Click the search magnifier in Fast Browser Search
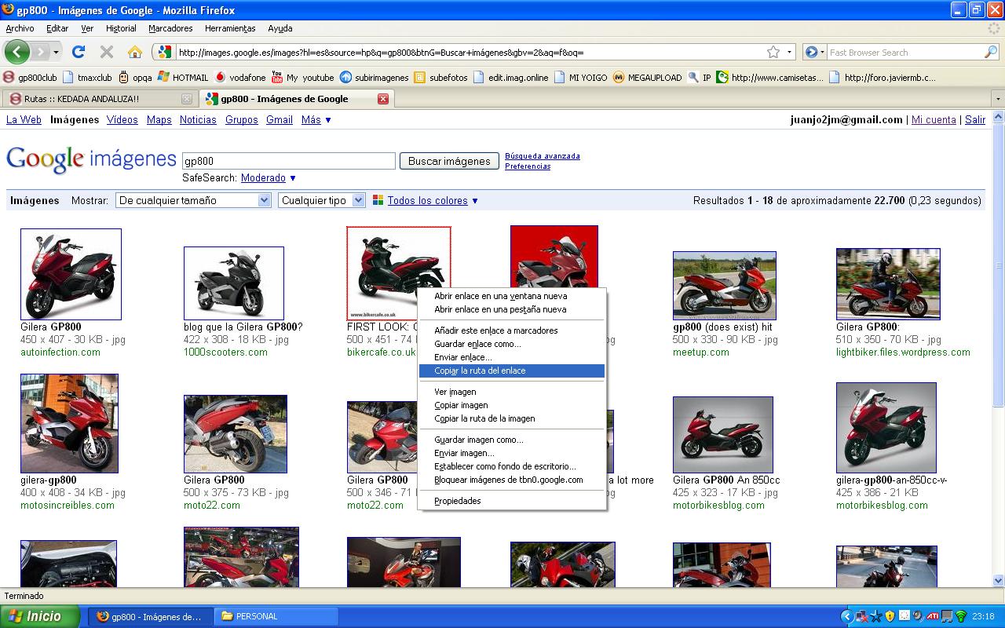1005x628 pixels. click(991, 53)
